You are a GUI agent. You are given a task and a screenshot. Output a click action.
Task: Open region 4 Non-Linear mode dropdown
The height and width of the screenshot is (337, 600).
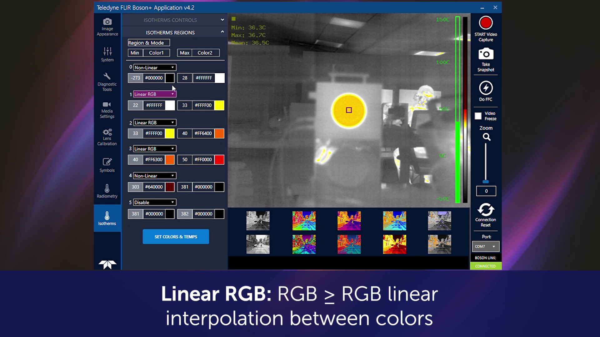155,176
